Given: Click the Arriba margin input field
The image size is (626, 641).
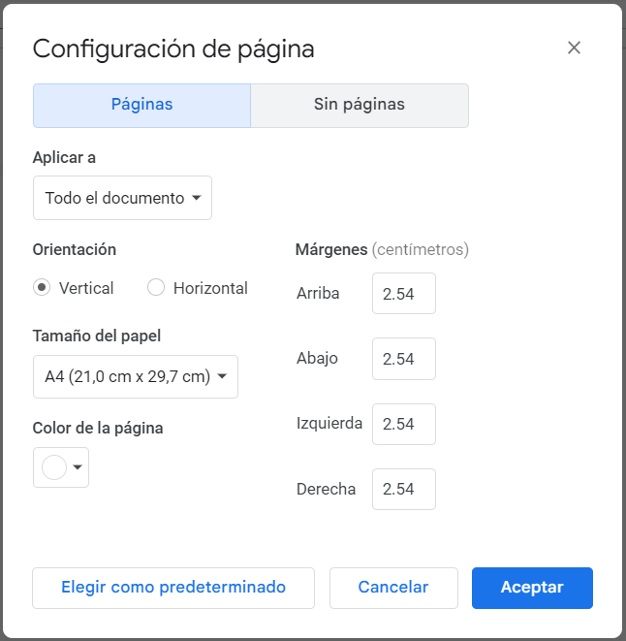Looking at the screenshot, I should tap(403, 294).
